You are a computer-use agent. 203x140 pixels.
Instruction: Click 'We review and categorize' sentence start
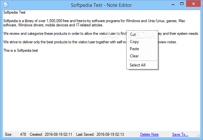click(x=23, y=34)
